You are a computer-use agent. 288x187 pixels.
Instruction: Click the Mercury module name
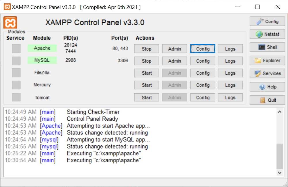click(42, 85)
